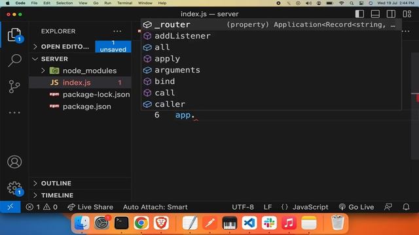
Task: Open the Search view in activity bar
Action: (14, 61)
